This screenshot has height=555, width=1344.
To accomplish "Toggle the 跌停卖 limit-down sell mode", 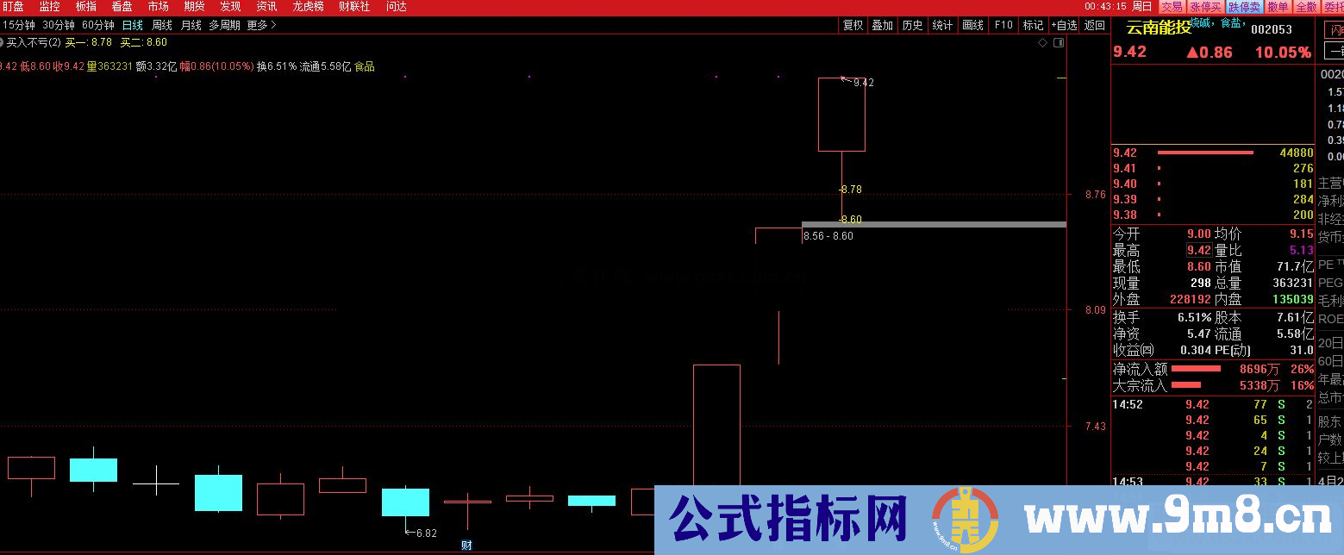I will click(1243, 6).
